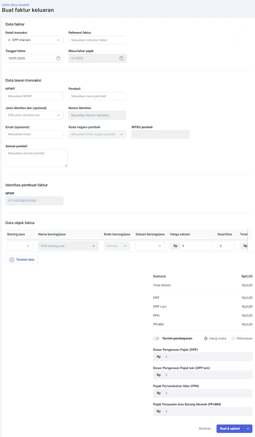
Task: Toggle the Termin pembayaran switch
Action: click(x=156, y=338)
